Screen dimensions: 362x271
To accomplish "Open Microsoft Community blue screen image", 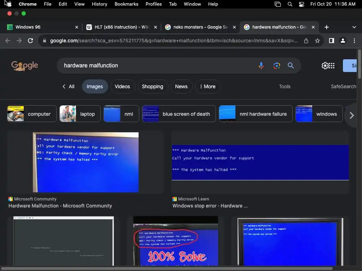I will (x=86, y=162).
